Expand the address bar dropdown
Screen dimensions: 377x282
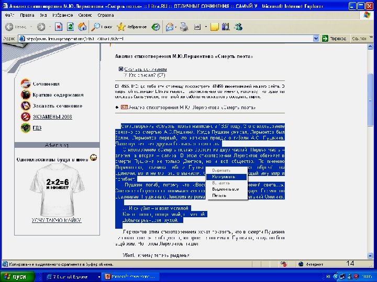pos(316,38)
